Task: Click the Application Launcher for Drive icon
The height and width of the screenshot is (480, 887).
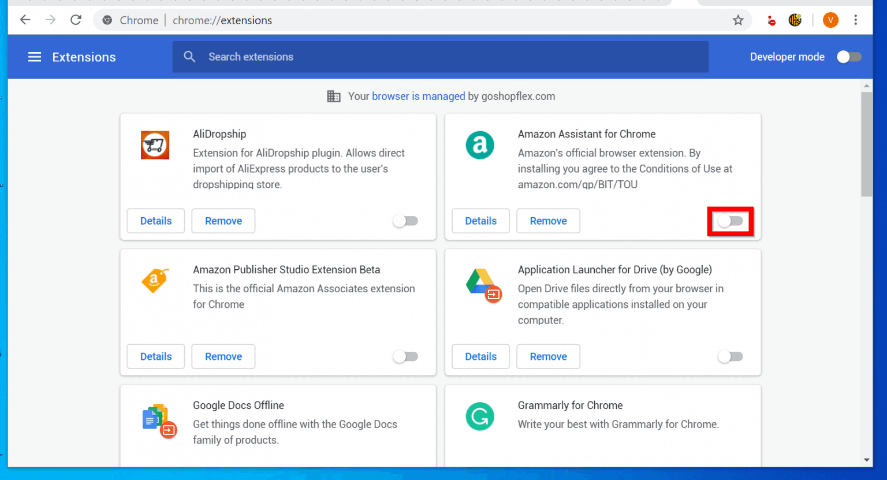Action: tap(483, 285)
